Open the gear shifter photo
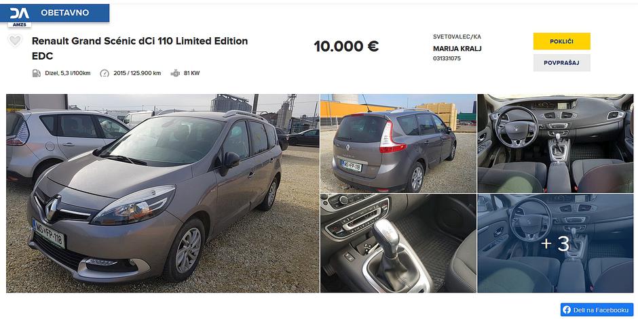The image size is (638, 319). pyautogui.click(x=398, y=243)
